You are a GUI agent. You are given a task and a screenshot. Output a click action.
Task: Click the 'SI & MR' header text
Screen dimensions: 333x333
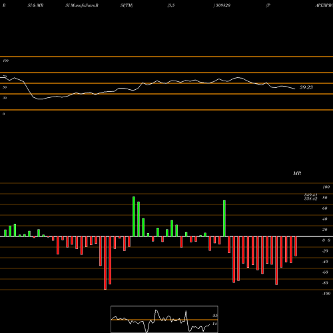pyautogui.click(x=35, y=5)
